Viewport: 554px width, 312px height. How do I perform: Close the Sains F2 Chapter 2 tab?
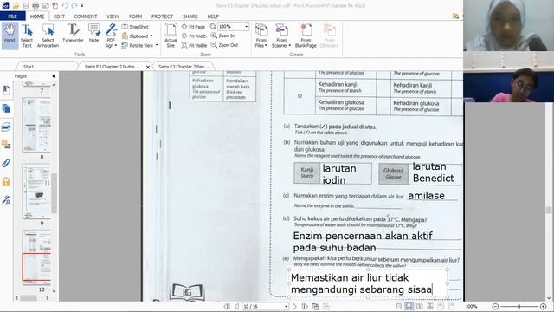148,67
